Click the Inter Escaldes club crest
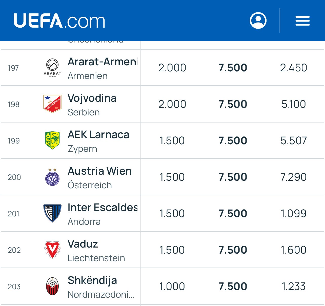Viewport: 325px width, 306px height. (52, 213)
